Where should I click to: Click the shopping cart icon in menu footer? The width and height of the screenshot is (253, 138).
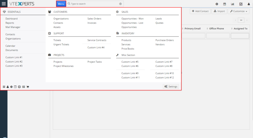[x=28, y=87]
